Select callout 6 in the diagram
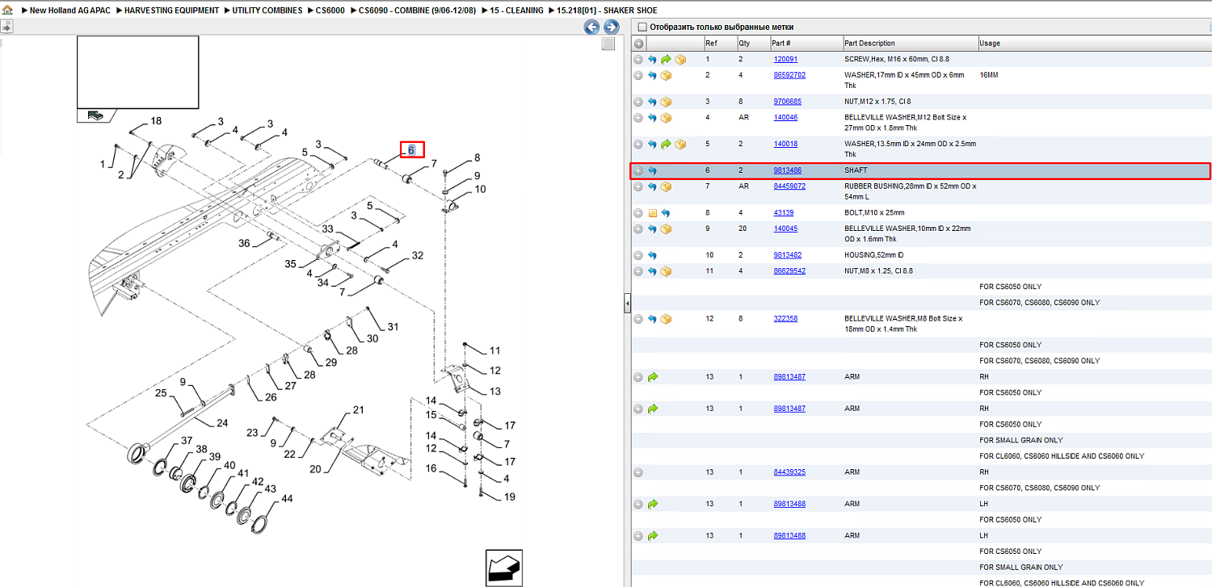Screen dimensions: 1212x587 (411, 150)
